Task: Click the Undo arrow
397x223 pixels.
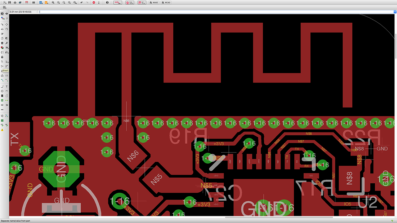Action: [x=82, y=2]
